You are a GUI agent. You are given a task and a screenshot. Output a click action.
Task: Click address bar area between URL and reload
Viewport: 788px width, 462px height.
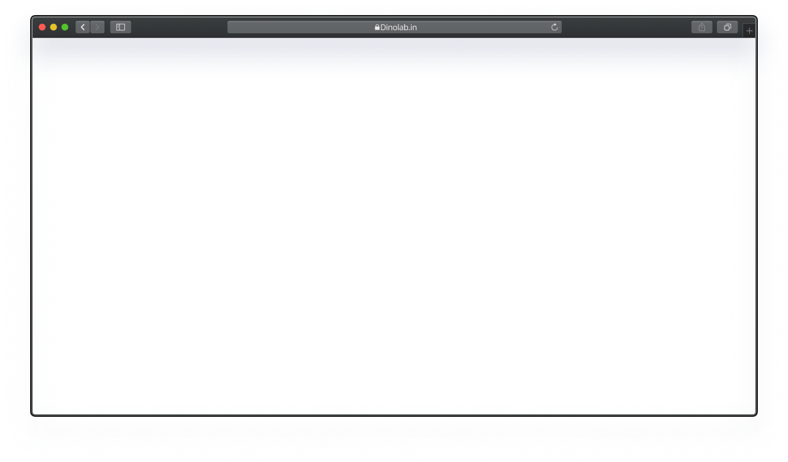coord(484,27)
